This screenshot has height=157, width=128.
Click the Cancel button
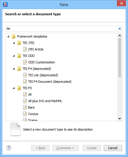pyautogui.click(x=113, y=148)
